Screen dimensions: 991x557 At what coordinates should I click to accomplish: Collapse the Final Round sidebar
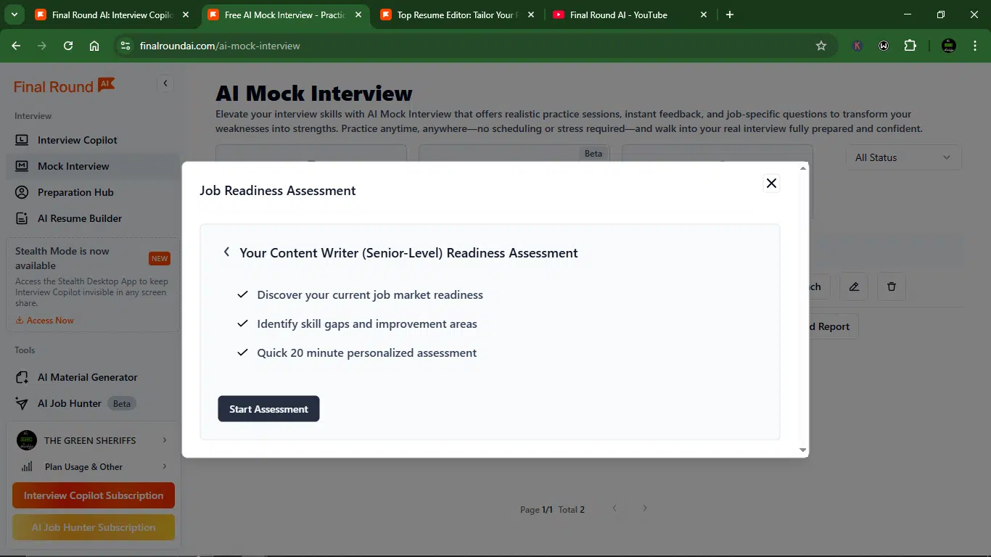165,83
